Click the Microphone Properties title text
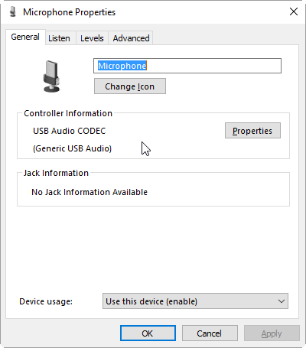The image size is (306, 348). click(x=69, y=12)
